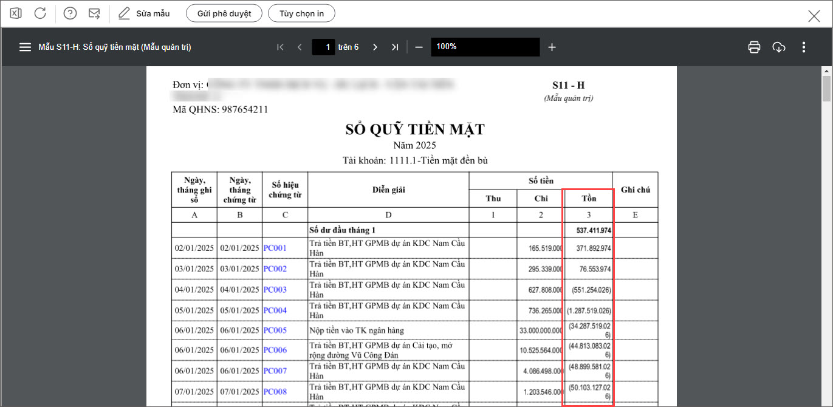This screenshot has width=833, height=407.
Task: Jump to the last page
Action: point(395,47)
